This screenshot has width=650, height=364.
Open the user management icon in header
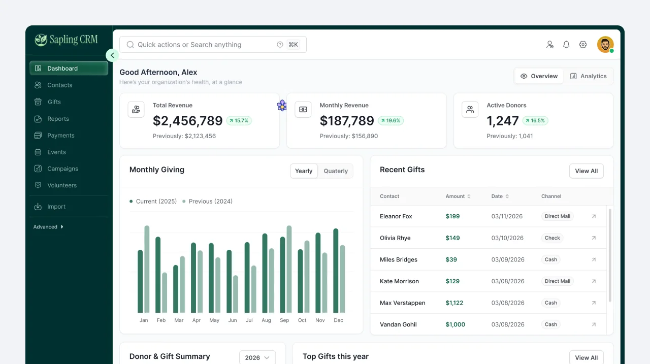coord(549,45)
